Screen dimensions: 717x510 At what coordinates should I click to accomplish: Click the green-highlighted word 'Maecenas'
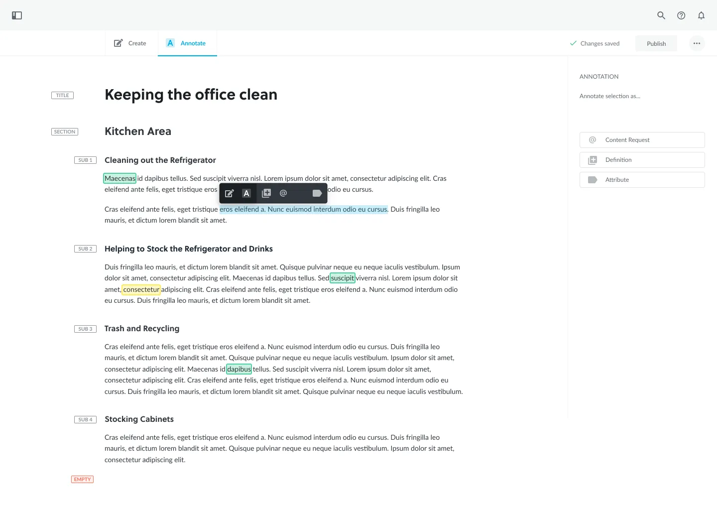point(120,178)
